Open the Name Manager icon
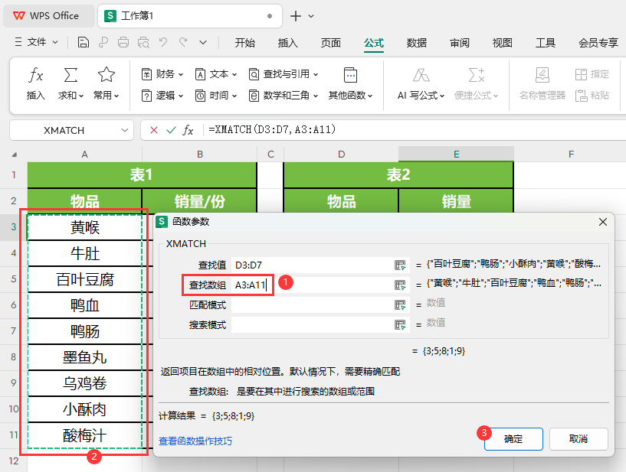This screenshot has height=472, width=626. 542,75
